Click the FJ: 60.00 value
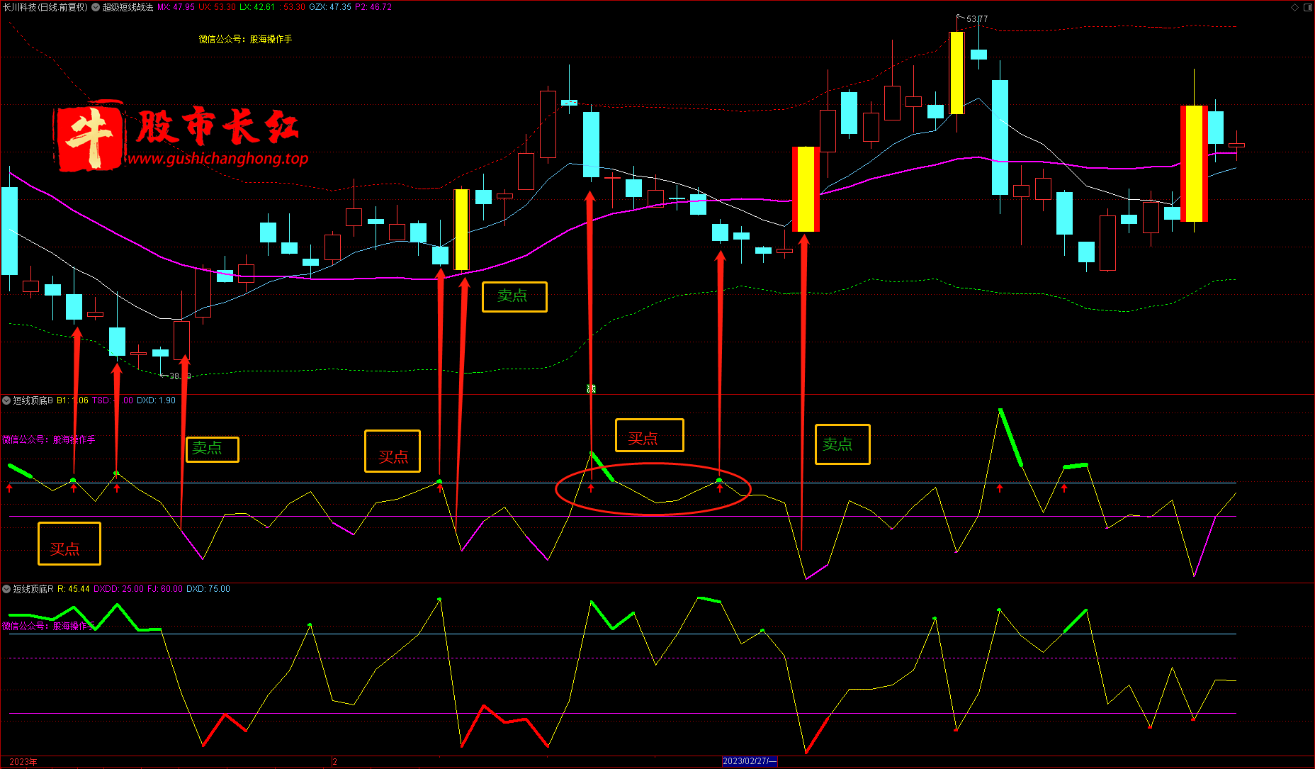The height and width of the screenshot is (769, 1315). click(165, 589)
